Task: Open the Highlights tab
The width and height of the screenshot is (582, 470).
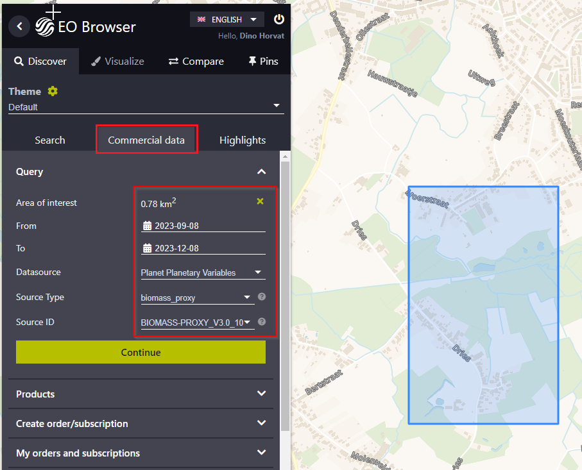Action: (243, 140)
